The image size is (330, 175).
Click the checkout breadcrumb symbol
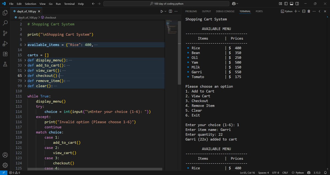click(48, 18)
